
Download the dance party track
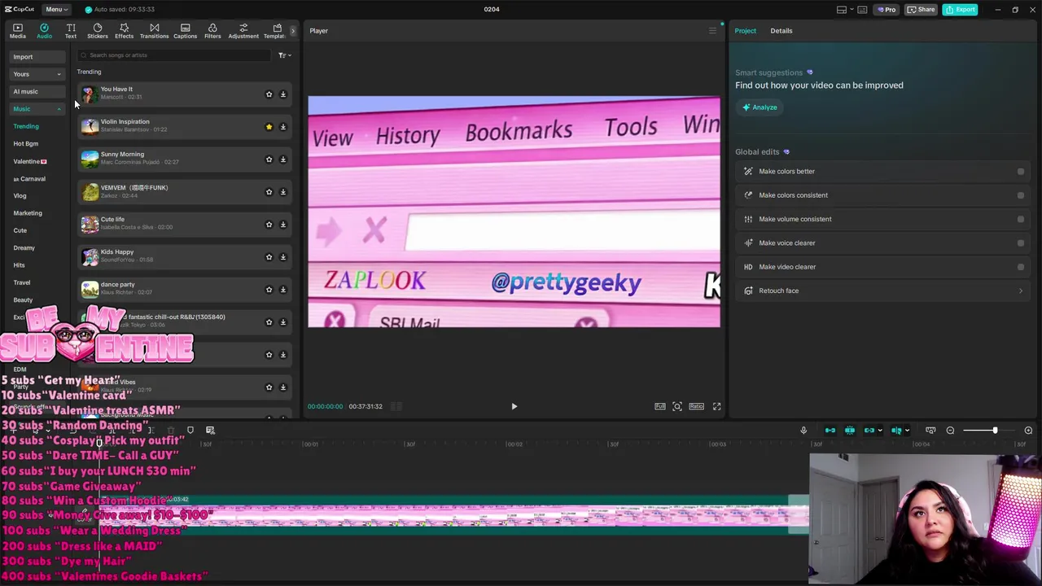point(283,290)
